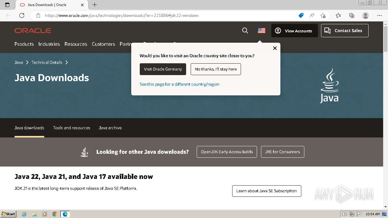Open File Explorer from taskbar
This screenshot has height=218, width=388.
(34, 214)
